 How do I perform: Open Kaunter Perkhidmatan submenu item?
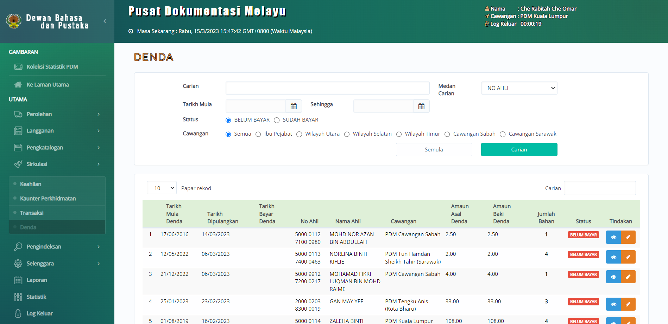coord(48,199)
